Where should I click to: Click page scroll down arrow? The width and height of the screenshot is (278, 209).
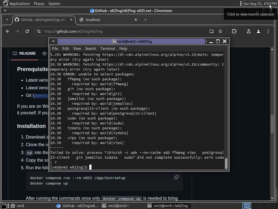point(272,198)
